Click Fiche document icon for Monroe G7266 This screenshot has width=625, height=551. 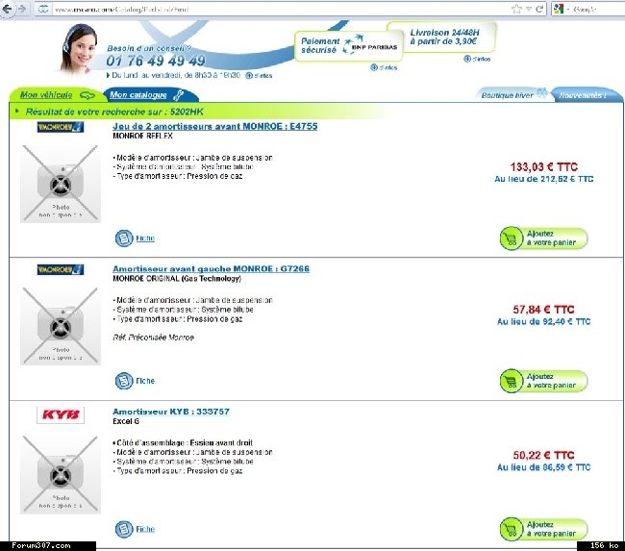coord(124,381)
